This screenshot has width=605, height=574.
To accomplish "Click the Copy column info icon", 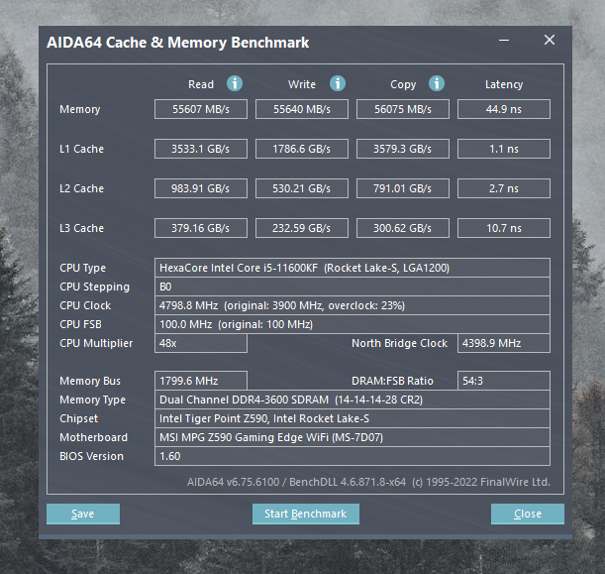I will [x=437, y=84].
